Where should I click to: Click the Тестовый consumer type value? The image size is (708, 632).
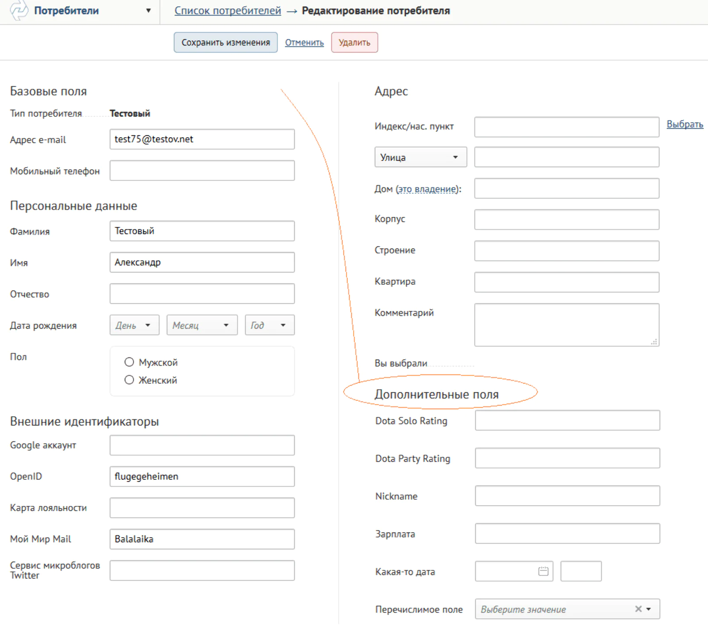130,113
